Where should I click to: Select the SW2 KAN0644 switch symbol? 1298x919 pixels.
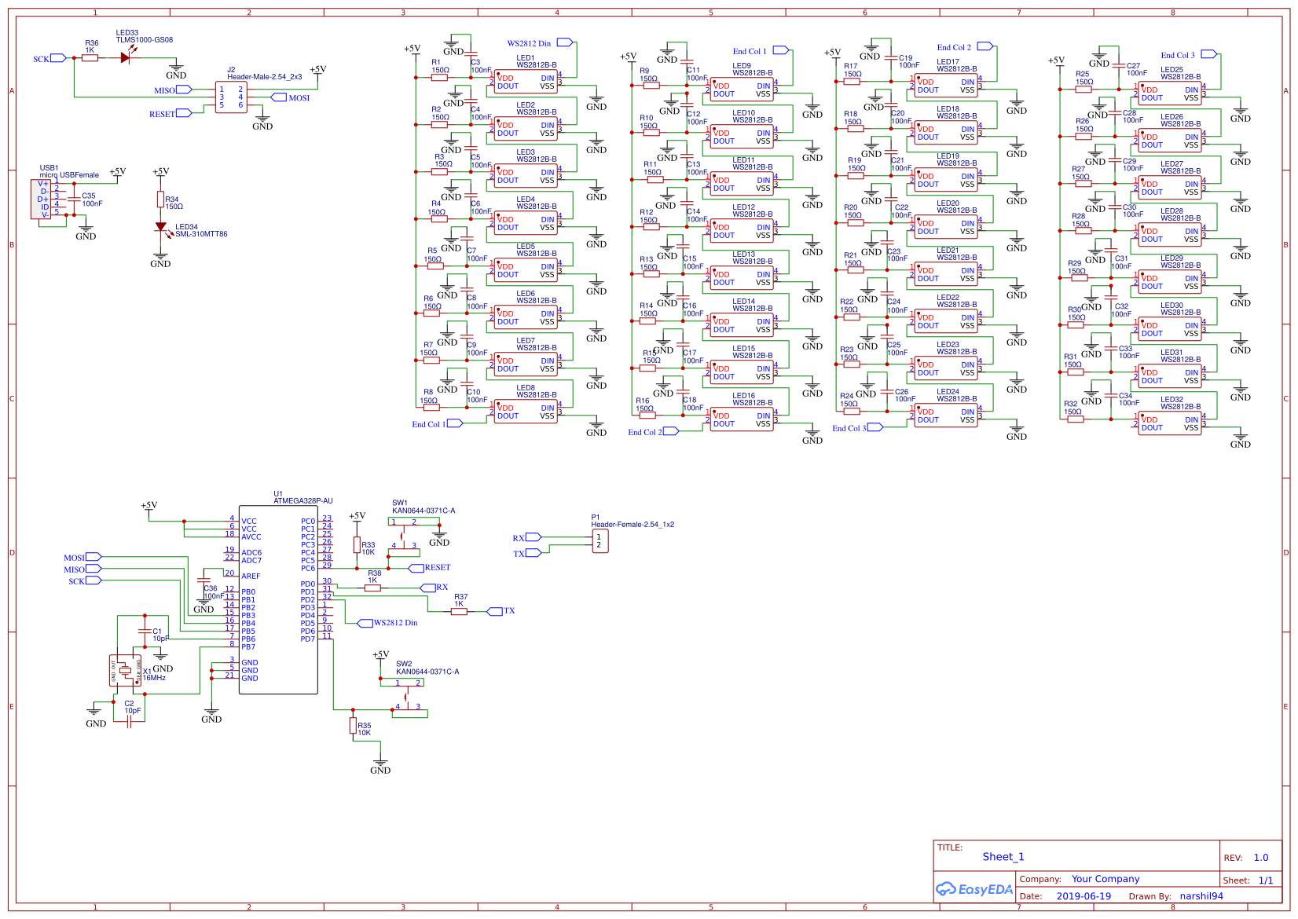(407, 695)
